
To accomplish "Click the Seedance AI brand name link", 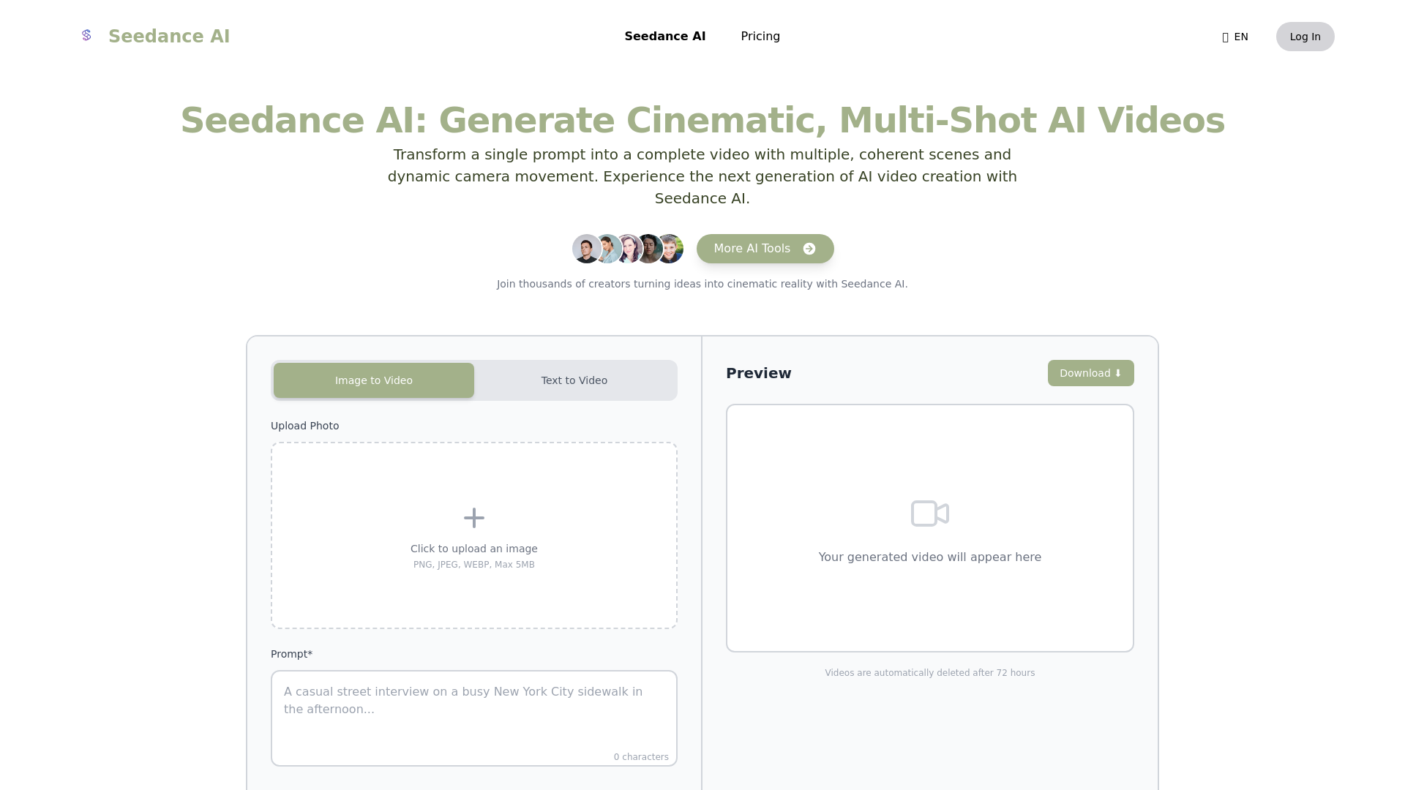I will [x=169, y=37].
